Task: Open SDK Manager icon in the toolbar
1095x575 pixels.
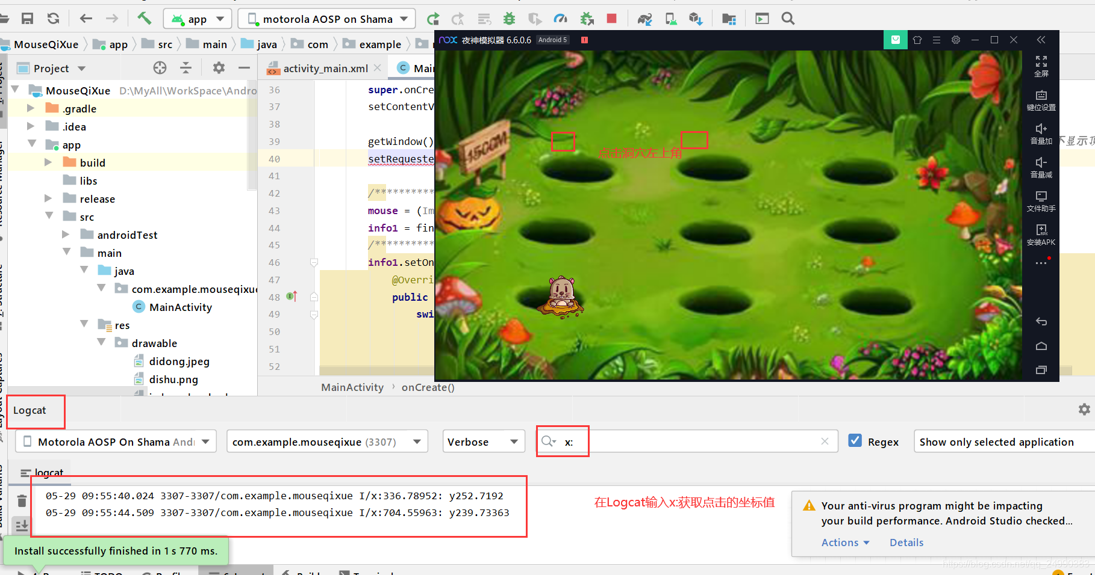Action: click(696, 19)
